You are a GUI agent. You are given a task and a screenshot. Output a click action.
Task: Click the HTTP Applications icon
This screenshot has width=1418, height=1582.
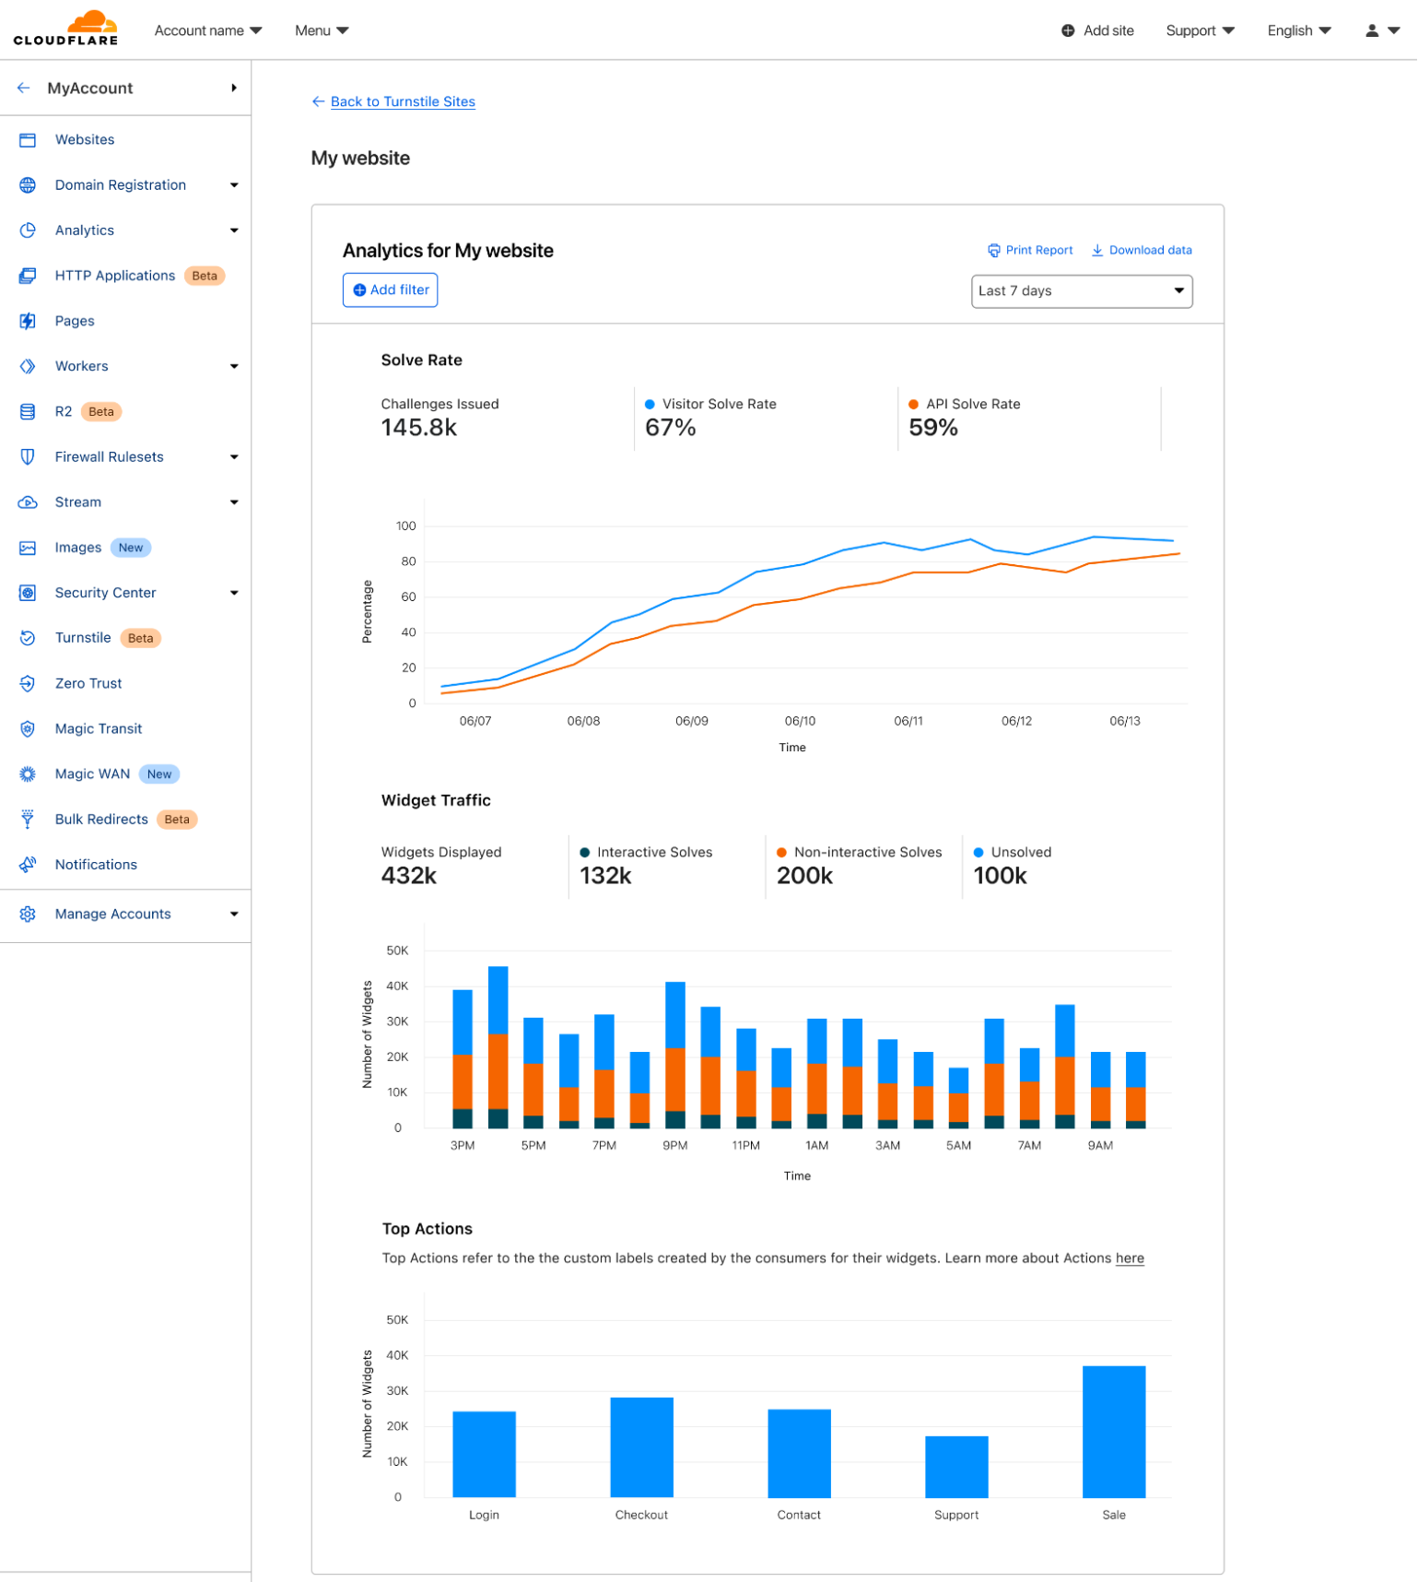pyautogui.click(x=28, y=276)
